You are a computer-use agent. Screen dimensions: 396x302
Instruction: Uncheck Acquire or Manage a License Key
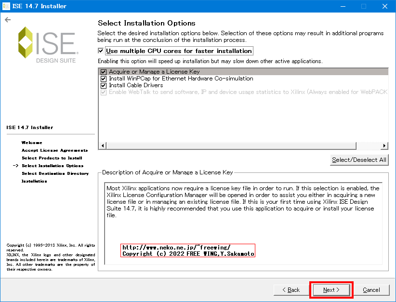click(104, 72)
